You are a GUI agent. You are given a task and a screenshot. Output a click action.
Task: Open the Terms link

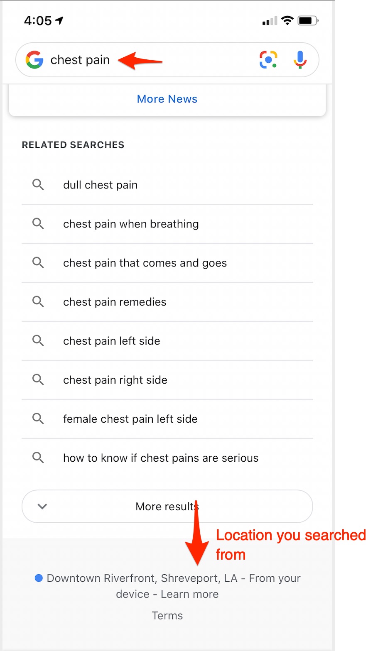point(167,615)
